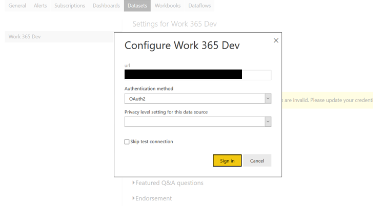Click the Privacy level setting label
Viewport: 384px width, 206px height.
[x=166, y=112]
